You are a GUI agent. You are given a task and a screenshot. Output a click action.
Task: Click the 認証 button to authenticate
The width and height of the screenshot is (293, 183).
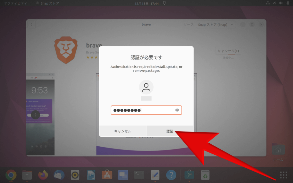170,131
